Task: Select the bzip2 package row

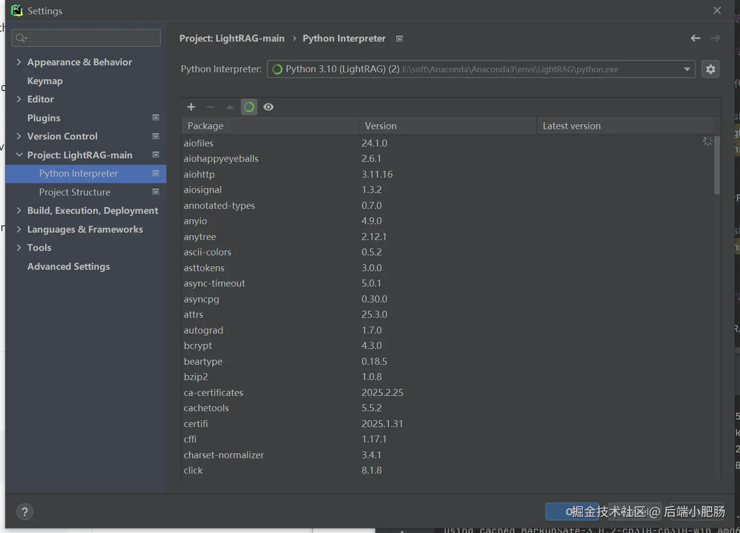Action: (448, 377)
